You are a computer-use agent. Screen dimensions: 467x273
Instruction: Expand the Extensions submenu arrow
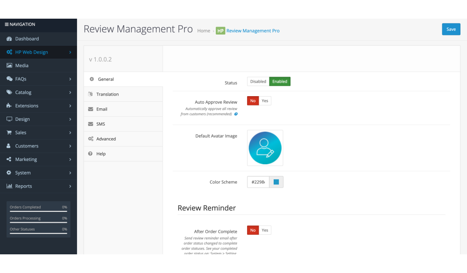70,106
